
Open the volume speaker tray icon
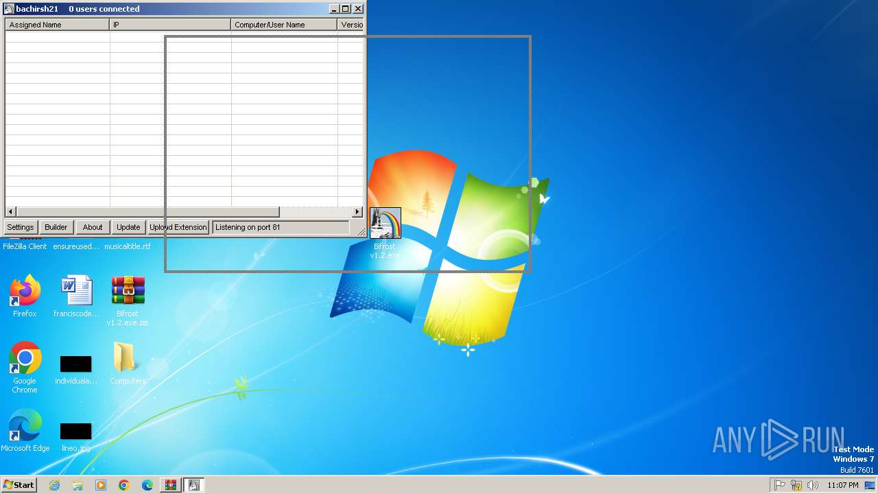(813, 485)
